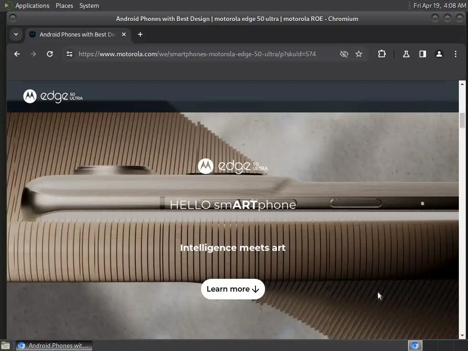
Task: Click the Chromium taskbar window button
Action: pyautogui.click(x=54, y=346)
